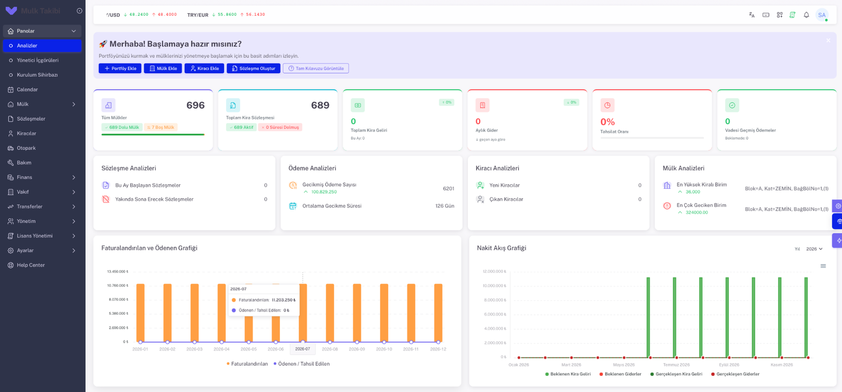Image resolution: width=842 pixels, height=392 pixels.
Task: Open Kurulum Sihirbazı in the sidebar
Action: pyautogui.click(x=42, y=75)
